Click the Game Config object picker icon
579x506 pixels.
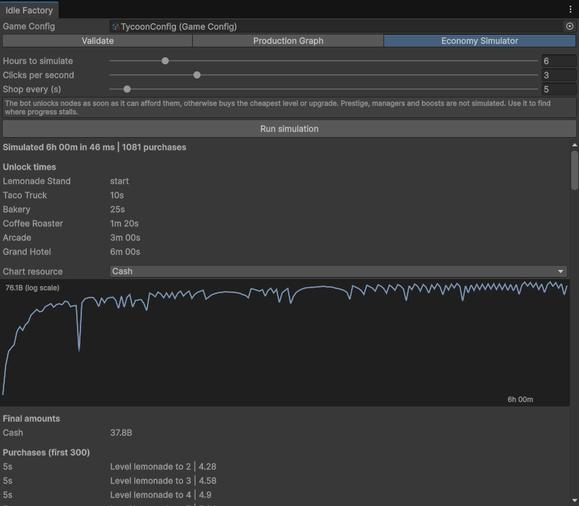pos(570,26)
